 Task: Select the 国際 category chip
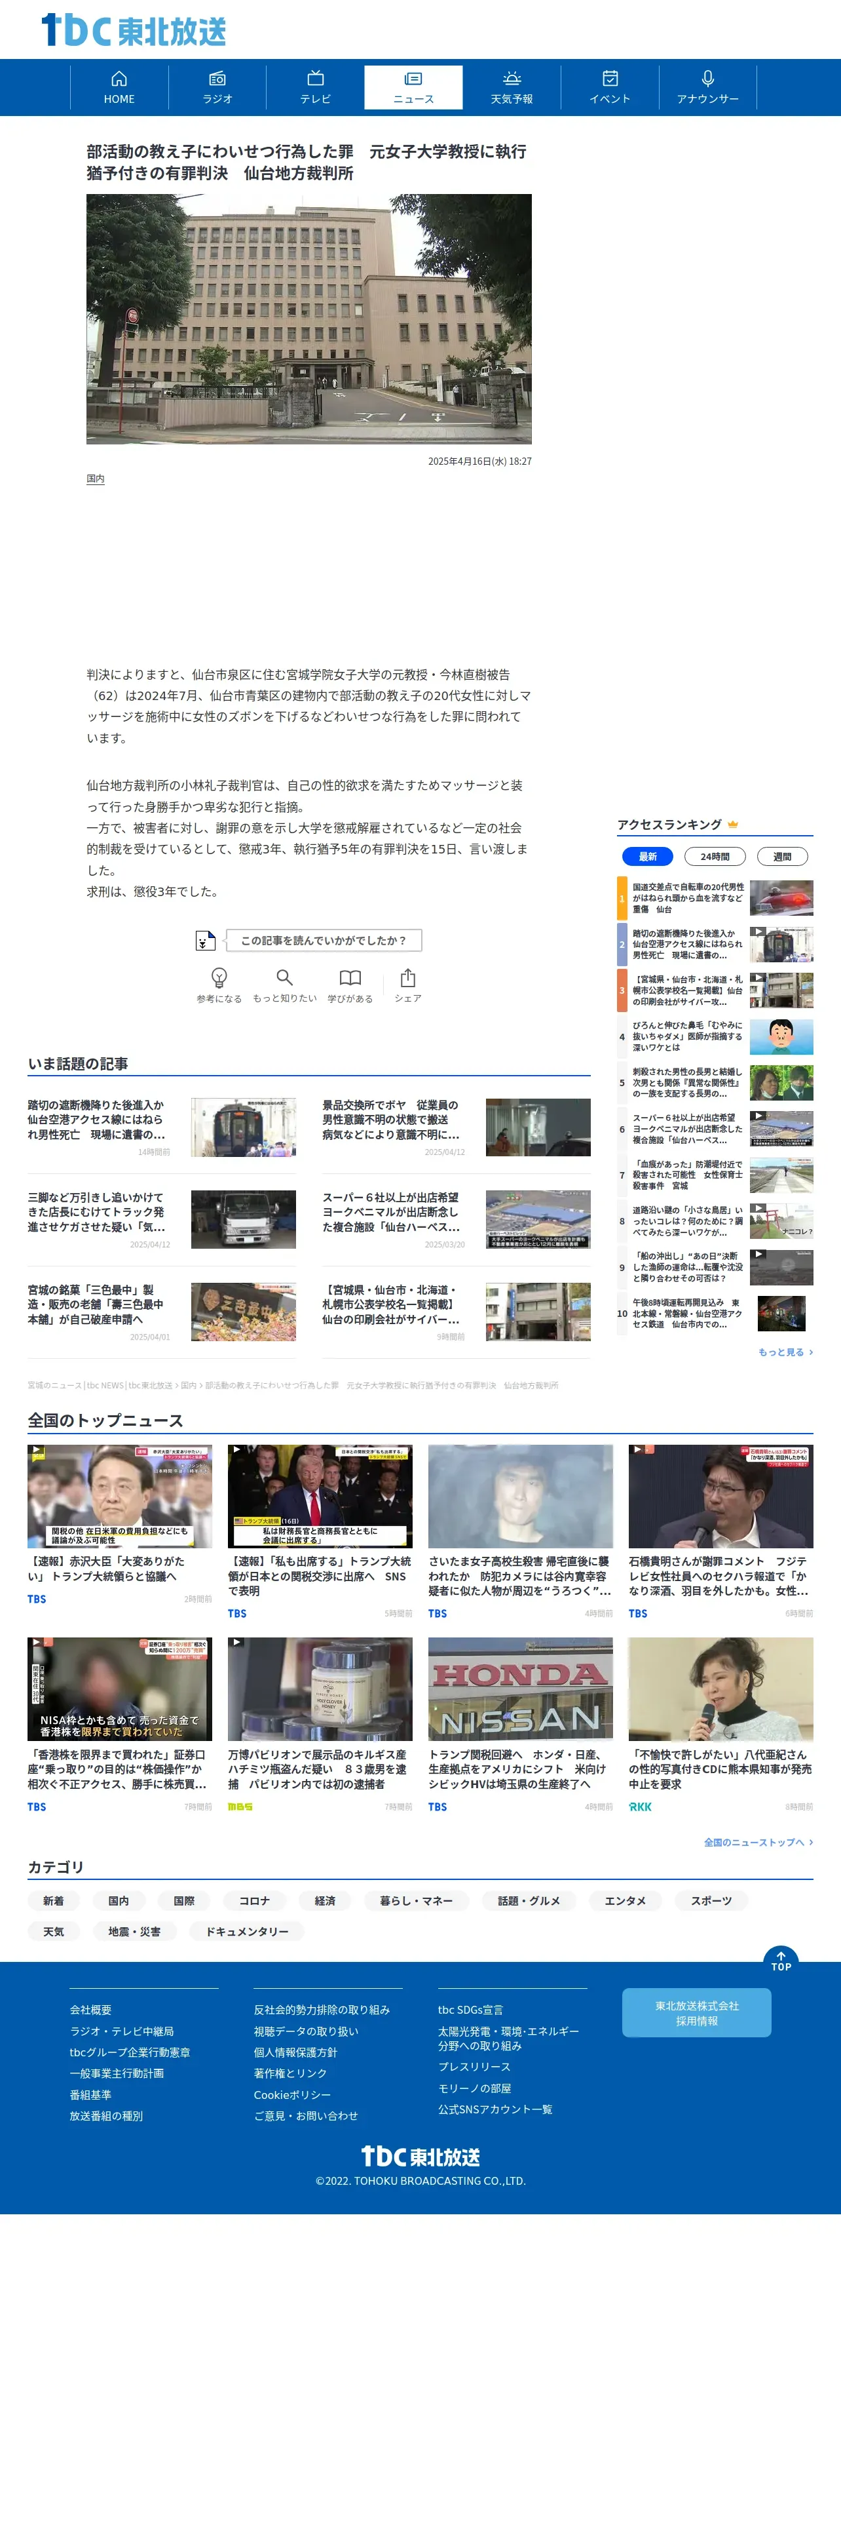point(184,1902)
